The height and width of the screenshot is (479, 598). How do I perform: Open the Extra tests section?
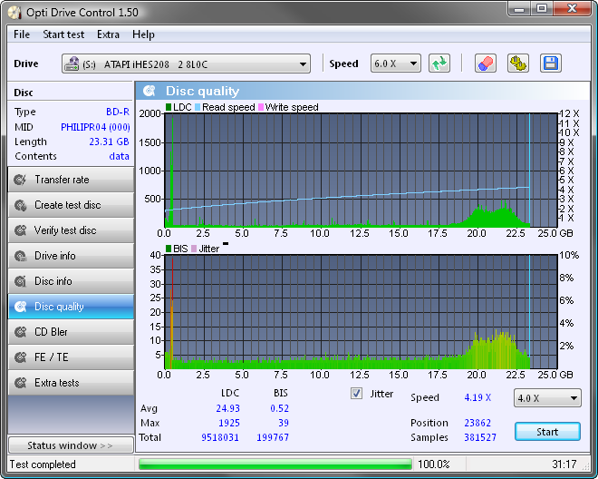[x=71, y=383]
